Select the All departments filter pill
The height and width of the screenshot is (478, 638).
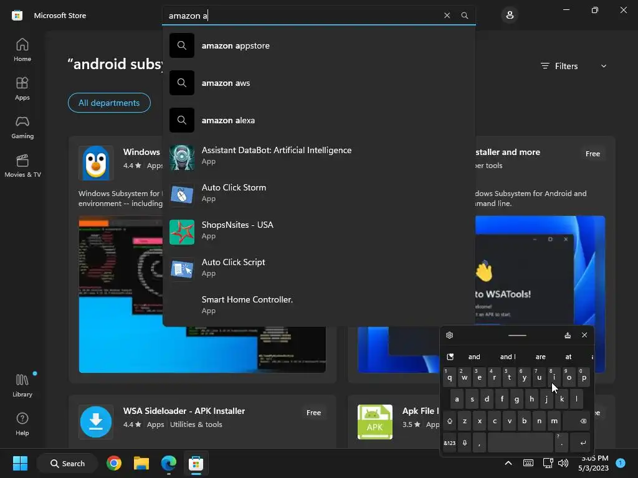109,103
